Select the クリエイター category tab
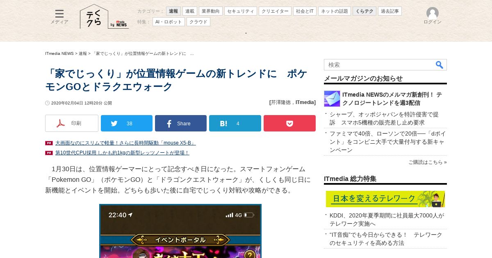The width and height of the screenshot is (492, 258). point(275,11)
